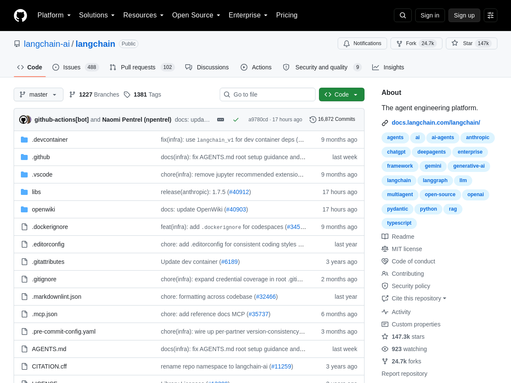511x383 pixels.
Task: Expand the commit message ellipsis icon
Action: point(221,120)
